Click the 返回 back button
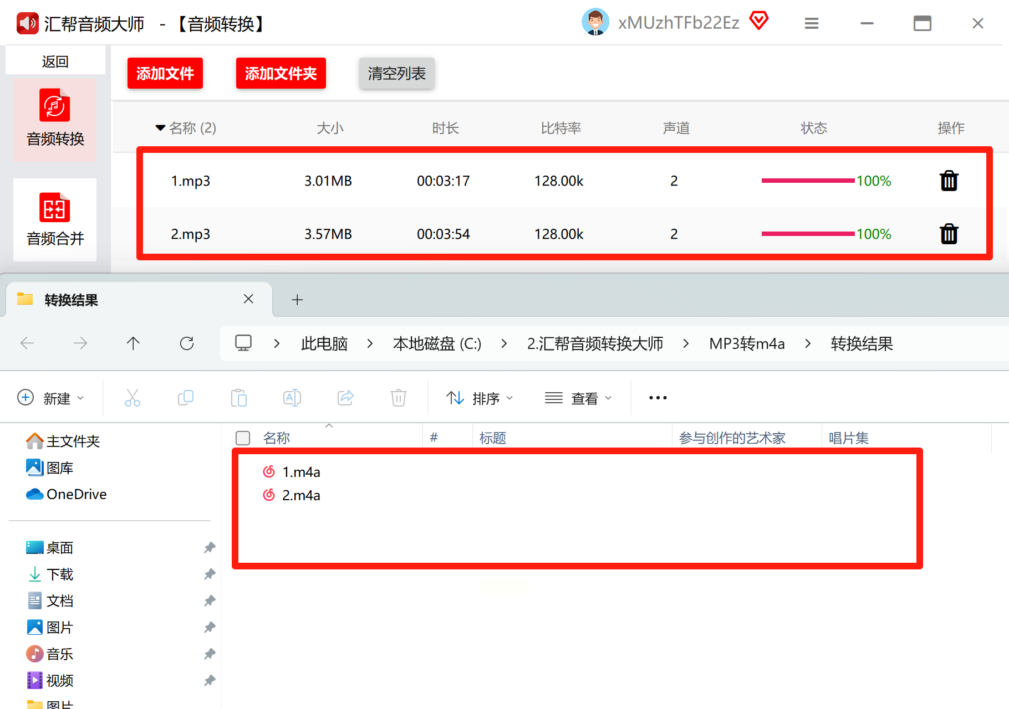 (55, 61)
